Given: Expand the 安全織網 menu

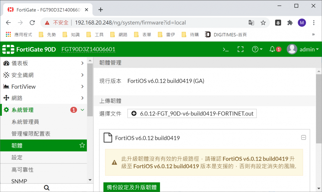Looking at the screenshot, I should [43, 75].
